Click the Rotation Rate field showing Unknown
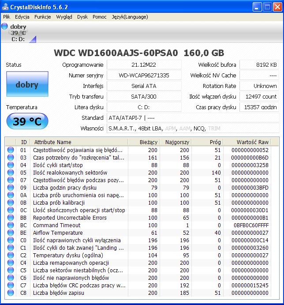 (x=259, y=86)
